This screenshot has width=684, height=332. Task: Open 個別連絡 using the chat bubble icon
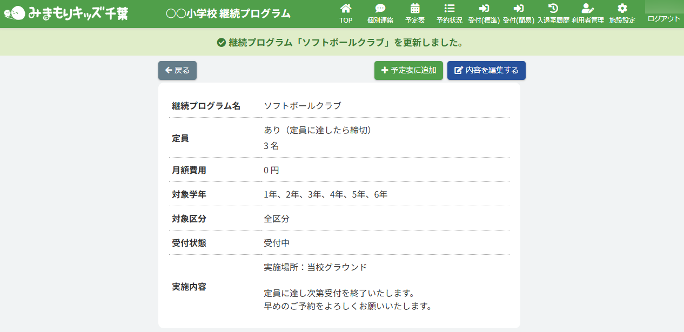pos(380,9)
